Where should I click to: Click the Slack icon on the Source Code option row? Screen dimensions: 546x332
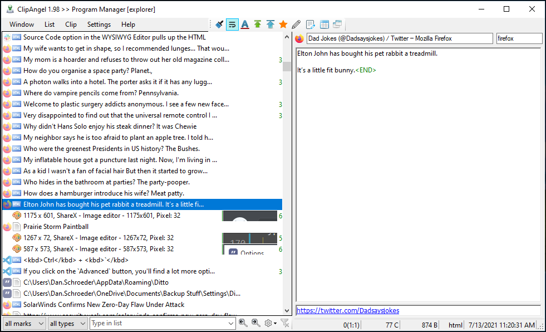coord(7,37)
